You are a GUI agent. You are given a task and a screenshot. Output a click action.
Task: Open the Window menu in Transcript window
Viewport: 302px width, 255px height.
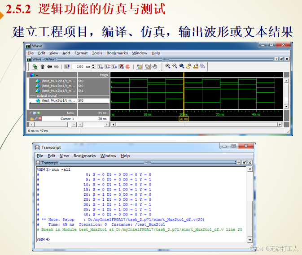click(x=108, y=156)
